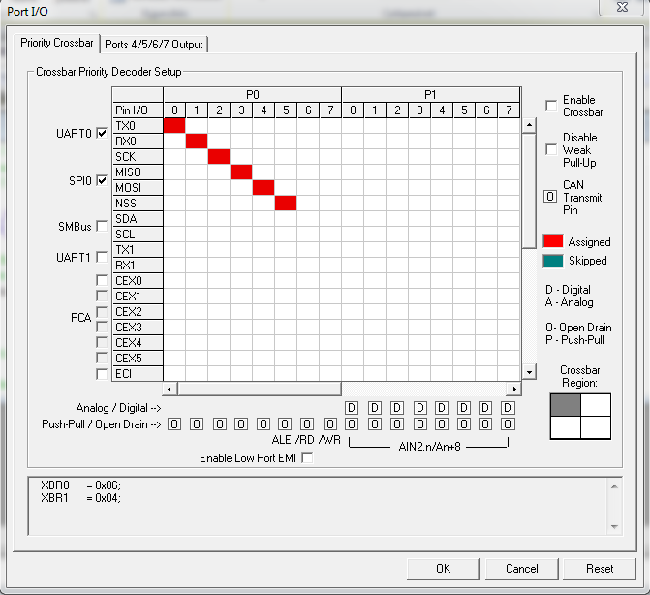Click the OK button
Image resolution: width=650 pixels, height=595 pixels.
point(443,569)
